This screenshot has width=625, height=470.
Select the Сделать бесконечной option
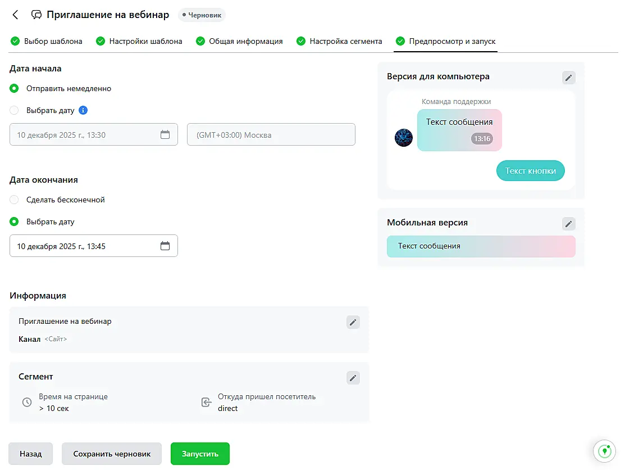pos(15,200)
